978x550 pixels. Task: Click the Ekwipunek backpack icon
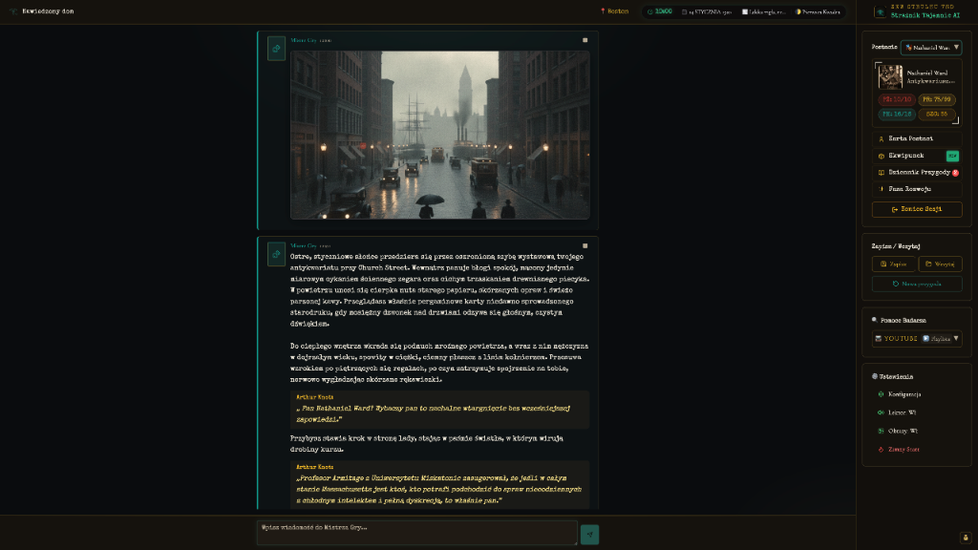[x=882, y=156]
